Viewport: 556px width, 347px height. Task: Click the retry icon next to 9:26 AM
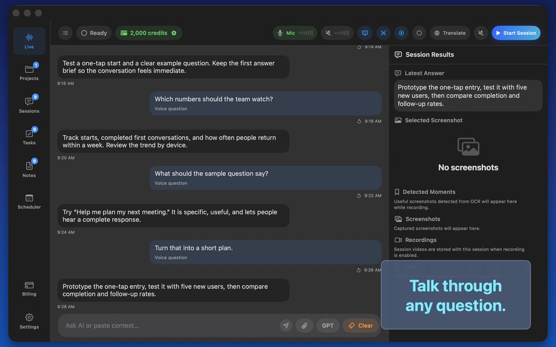[x=359, y=270]
